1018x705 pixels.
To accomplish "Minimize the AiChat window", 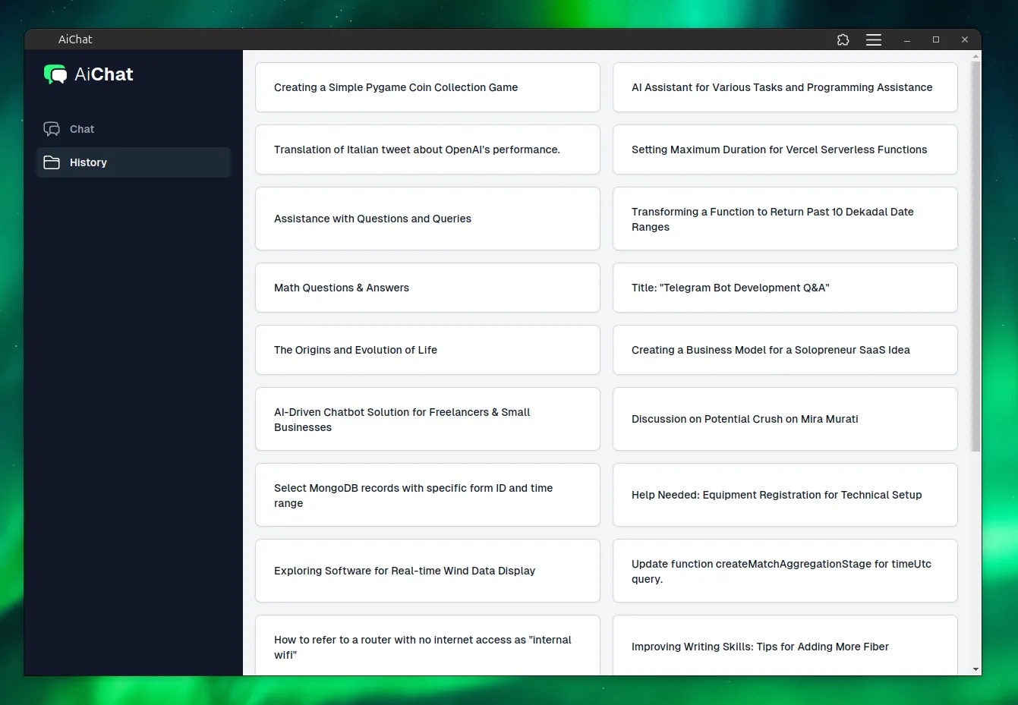I will click(906, 39).
